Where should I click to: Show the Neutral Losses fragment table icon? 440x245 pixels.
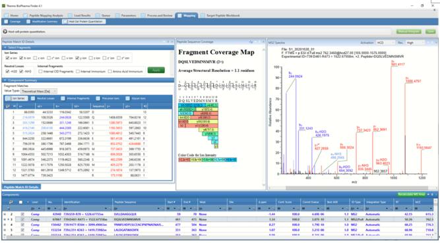(33, 98)
